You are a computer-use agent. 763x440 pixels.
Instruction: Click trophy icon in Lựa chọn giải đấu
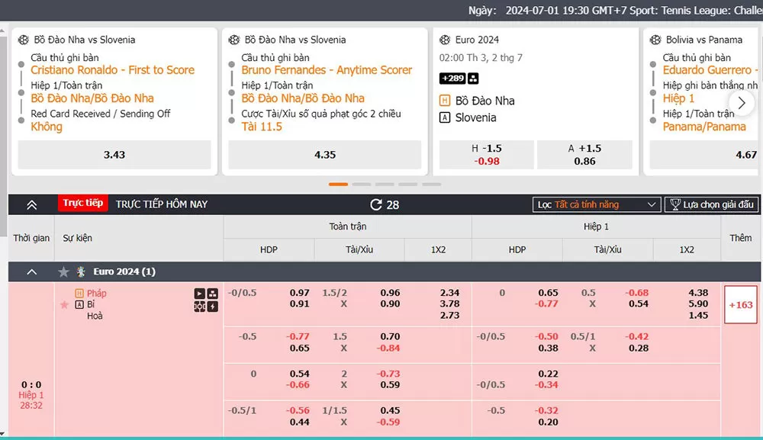click(x=674, y=204)
